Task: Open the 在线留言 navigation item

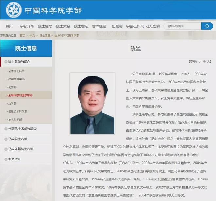Action: click(x=153, y=26)
